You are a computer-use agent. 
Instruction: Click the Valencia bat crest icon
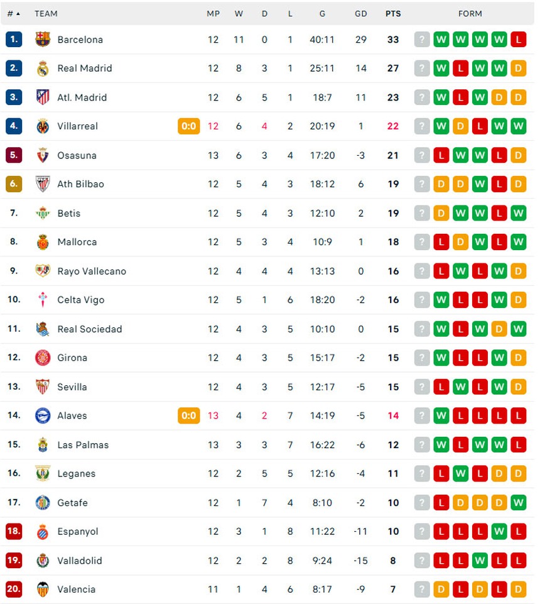point(43,590)
